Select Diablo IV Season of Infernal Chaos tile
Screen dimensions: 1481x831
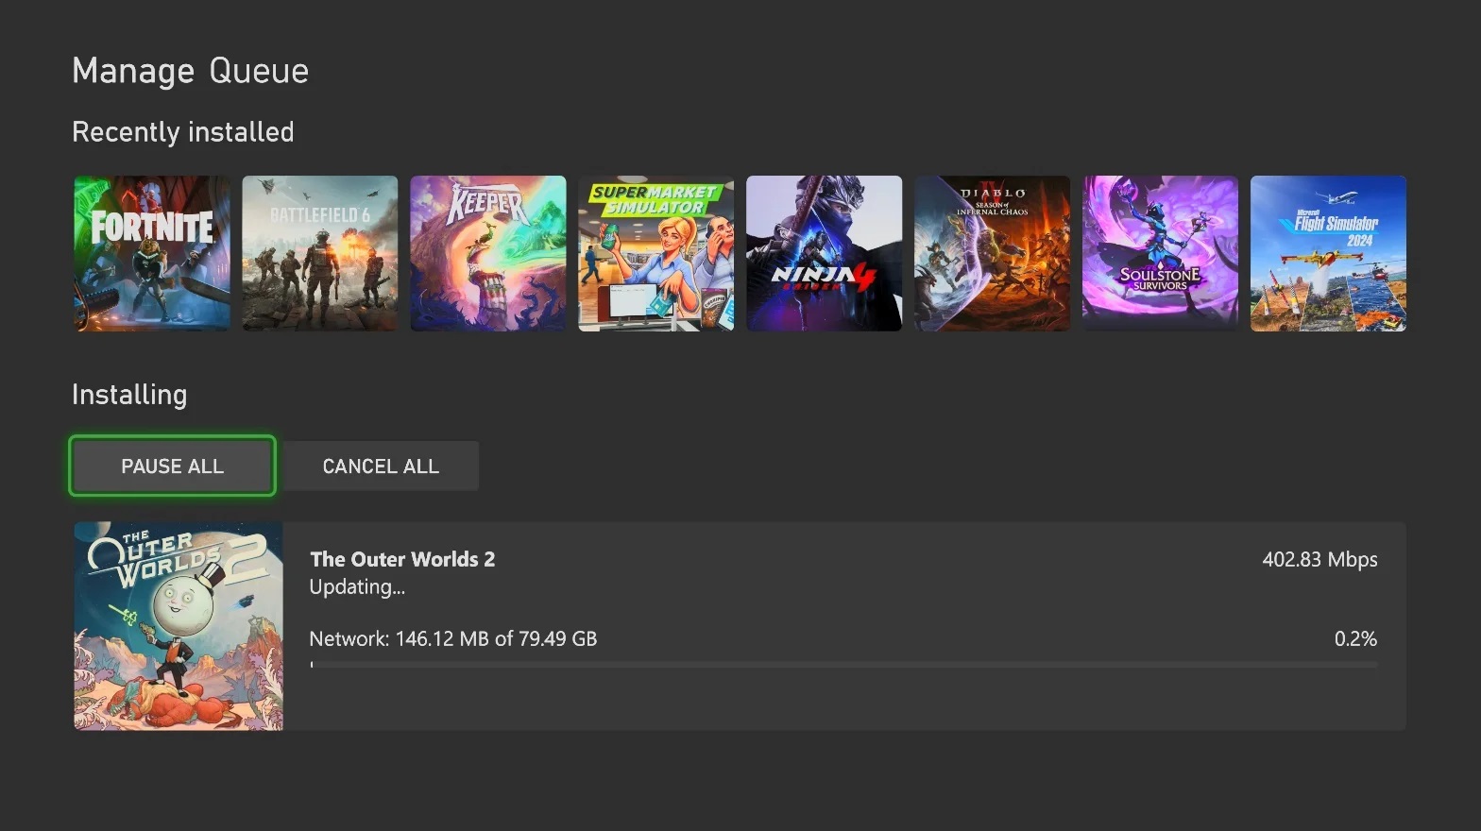point(993,253)
